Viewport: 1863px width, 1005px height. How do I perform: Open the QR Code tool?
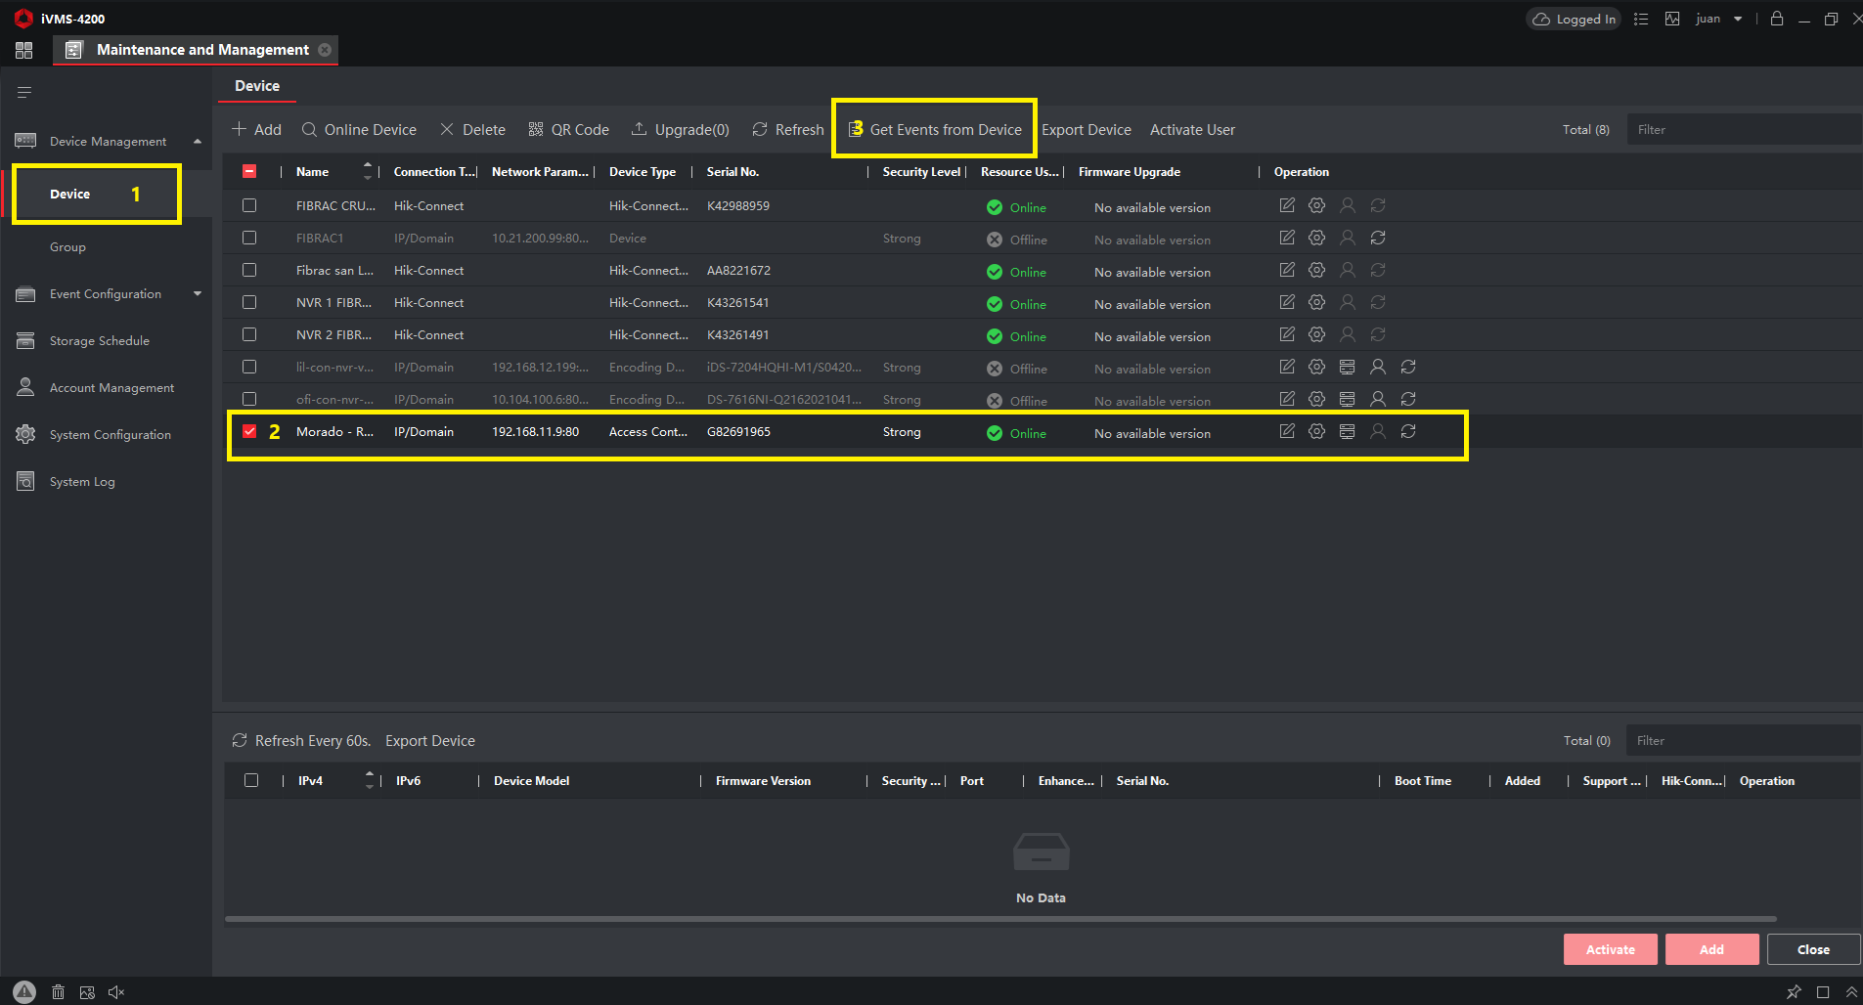pos(568,130)
